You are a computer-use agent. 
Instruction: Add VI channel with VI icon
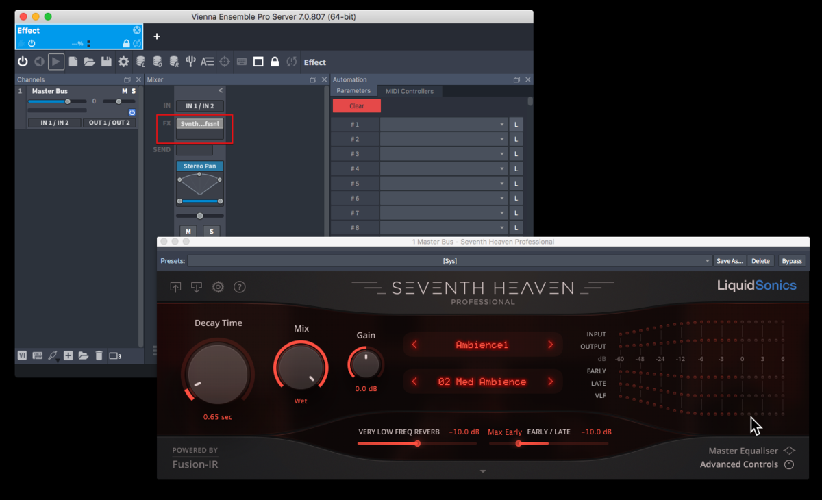coord(22,355)
